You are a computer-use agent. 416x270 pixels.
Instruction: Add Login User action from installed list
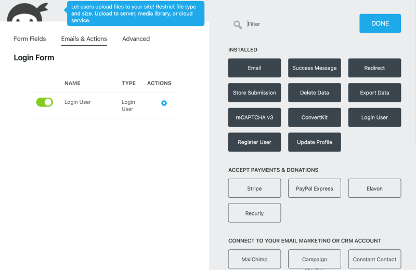tap(374, 117)
